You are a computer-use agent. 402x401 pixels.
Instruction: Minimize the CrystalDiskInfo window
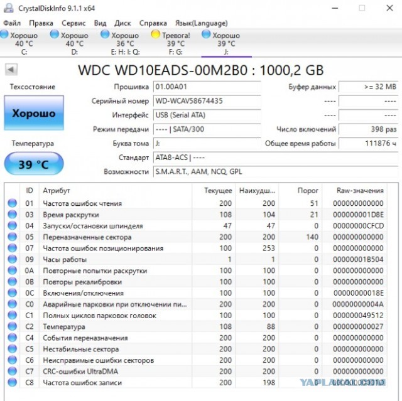335,8
